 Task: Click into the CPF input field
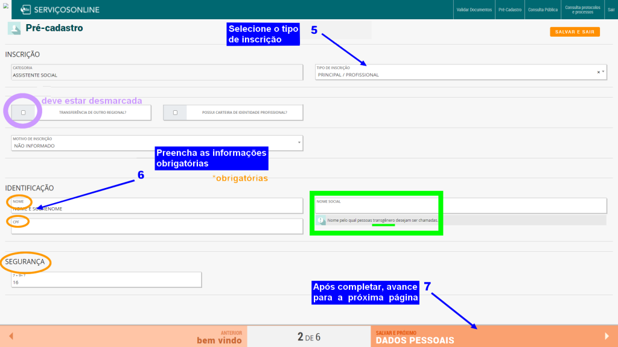pos(157,228)
